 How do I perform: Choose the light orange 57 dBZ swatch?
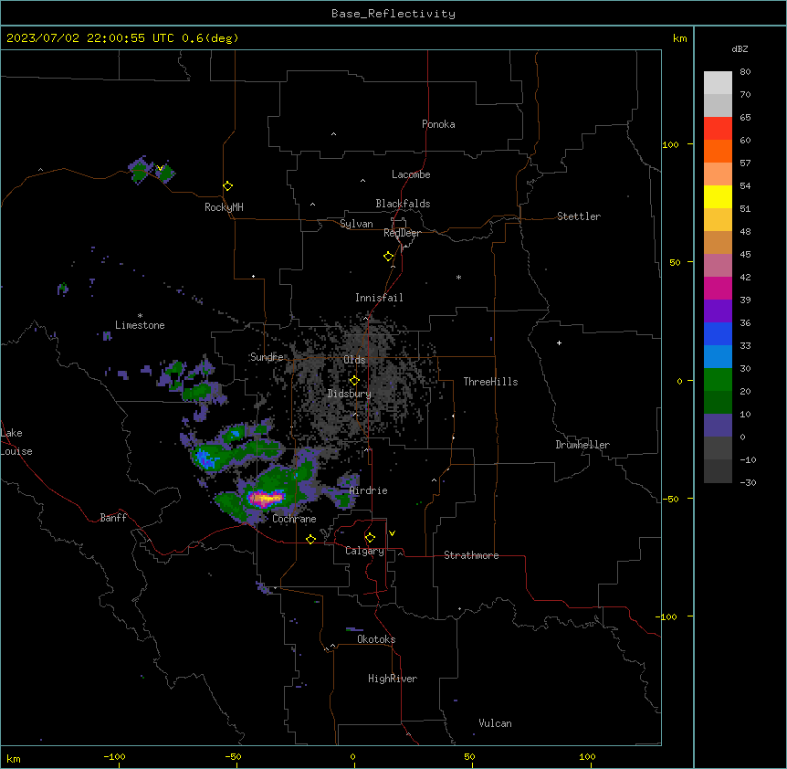(x=718, y=174)
